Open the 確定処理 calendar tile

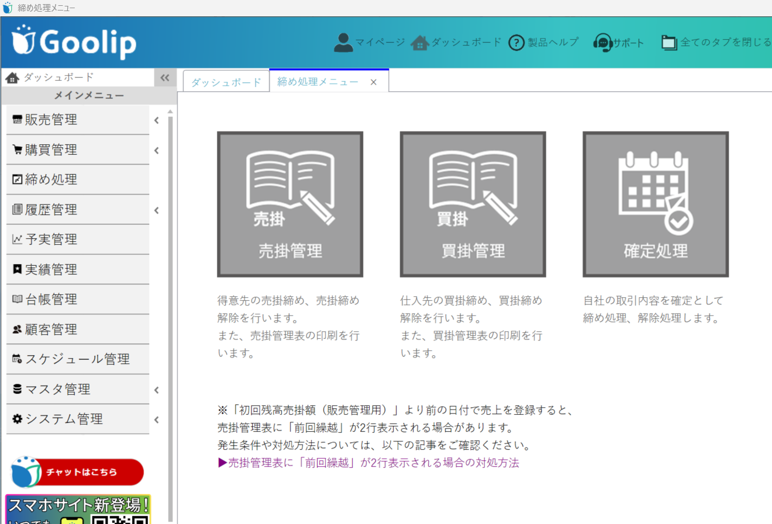(x=656, y=204)
